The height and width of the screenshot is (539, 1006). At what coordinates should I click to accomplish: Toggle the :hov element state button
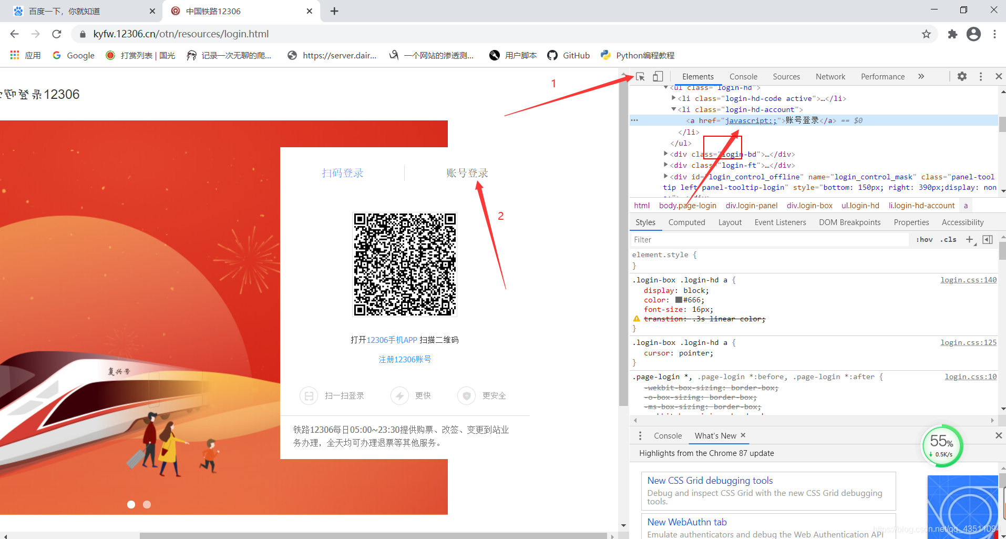coord(924,240)
